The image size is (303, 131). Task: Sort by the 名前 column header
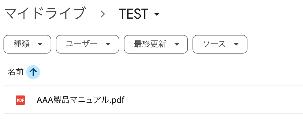coord(16,72)
